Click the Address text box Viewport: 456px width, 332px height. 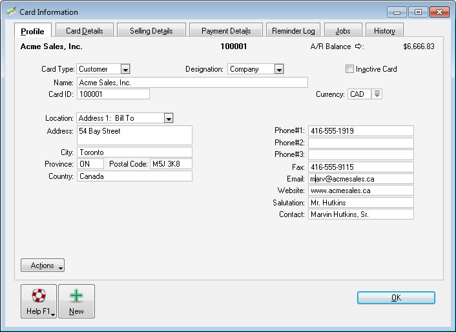pos(134,135)
